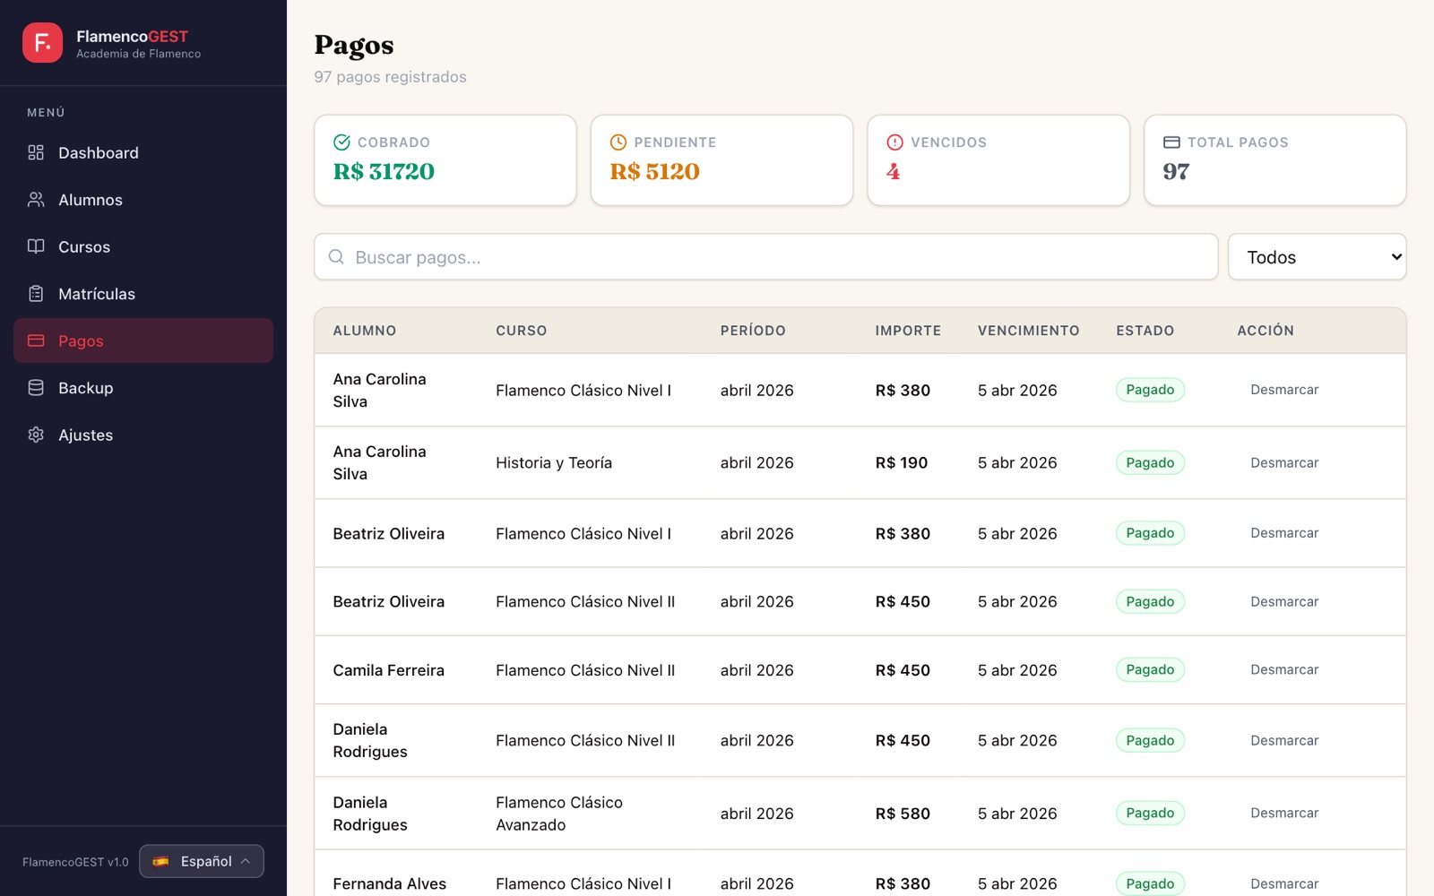Expand the Español language selector
The width and height of the screenshot is (1434, 896).
[202, 861]
